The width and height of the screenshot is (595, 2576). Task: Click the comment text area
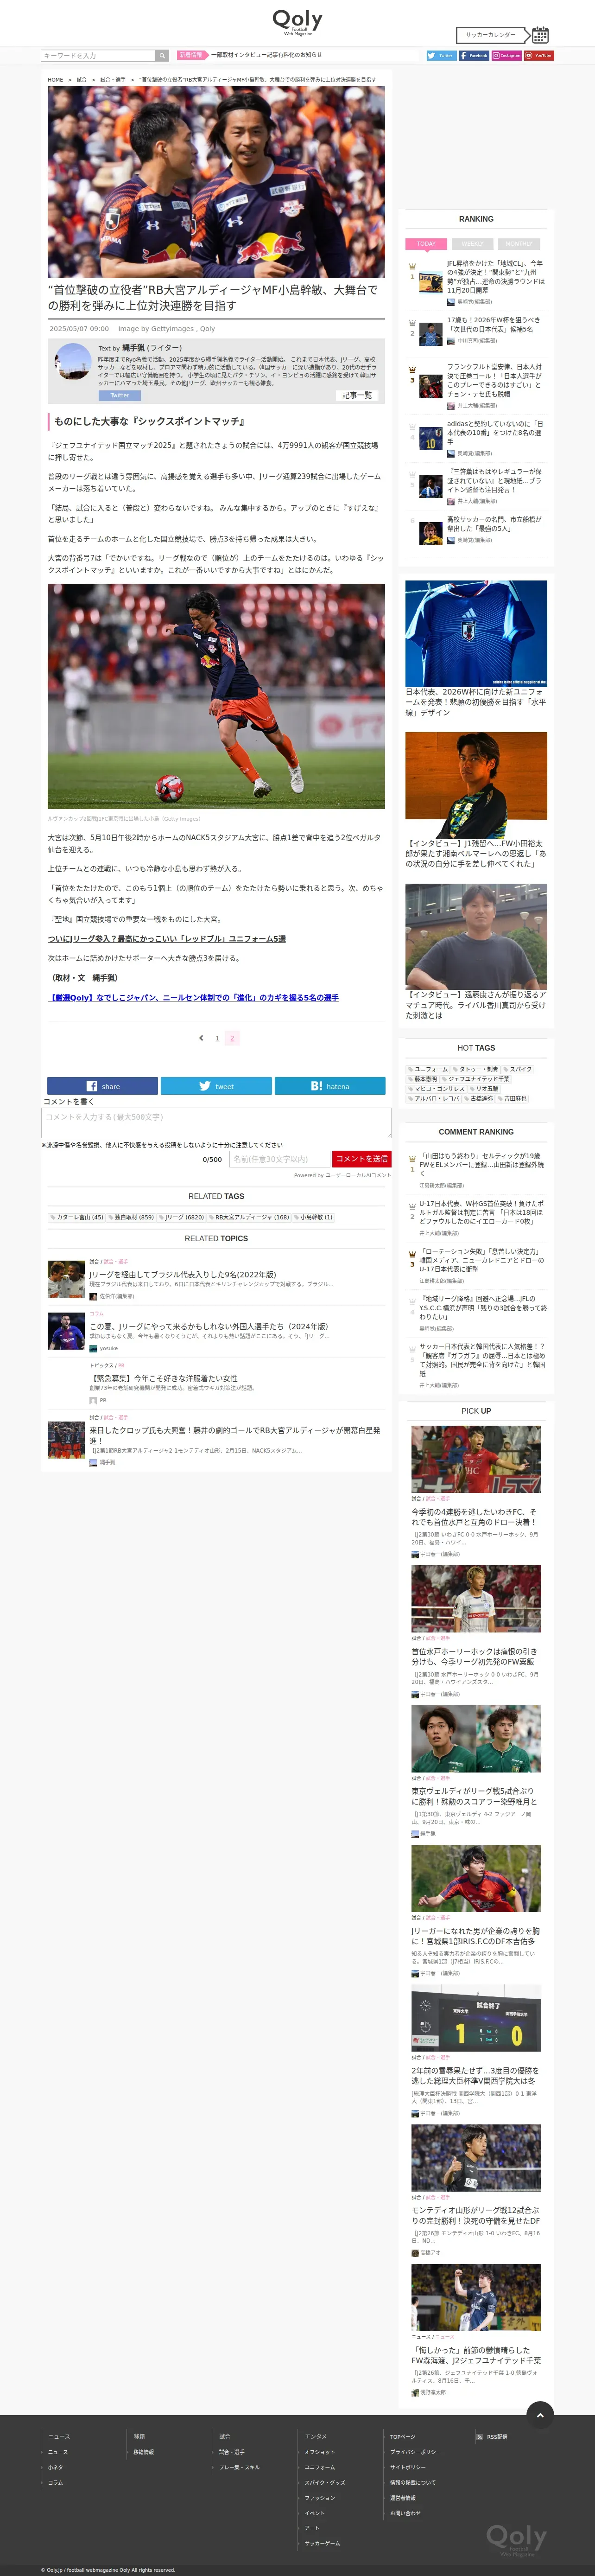216,1122
